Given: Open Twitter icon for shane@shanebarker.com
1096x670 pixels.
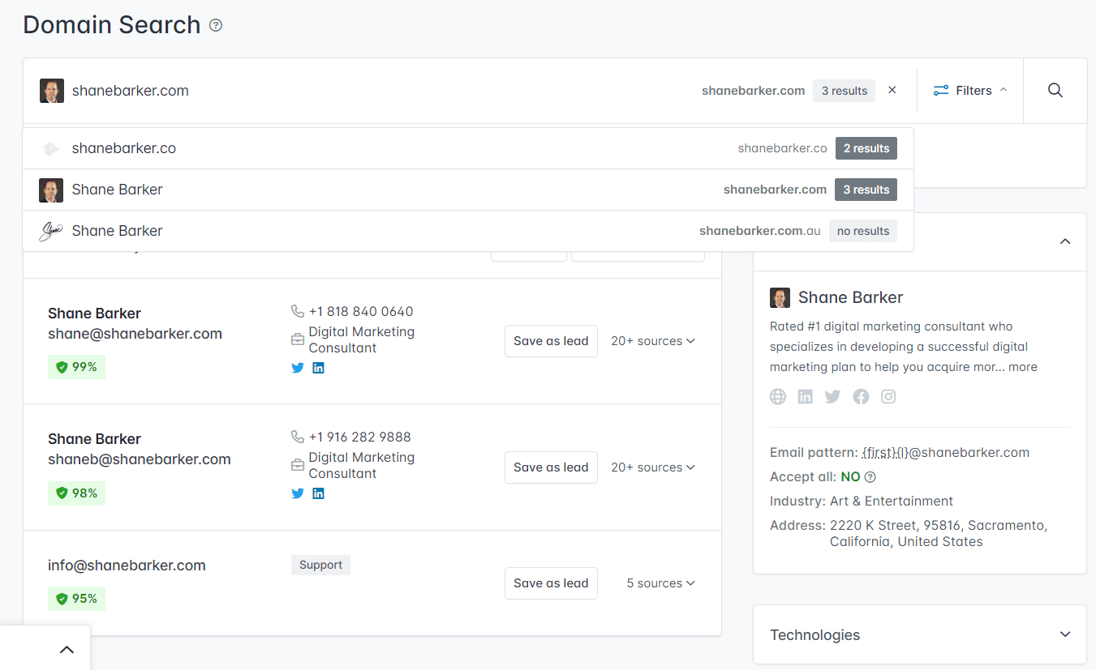Looking at the screenshot, I should click(298, 368).
